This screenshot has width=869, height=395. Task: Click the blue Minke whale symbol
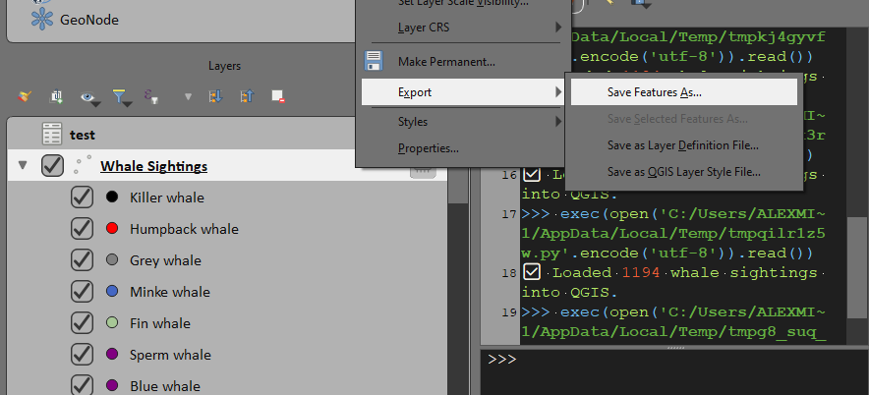(112, 291)
